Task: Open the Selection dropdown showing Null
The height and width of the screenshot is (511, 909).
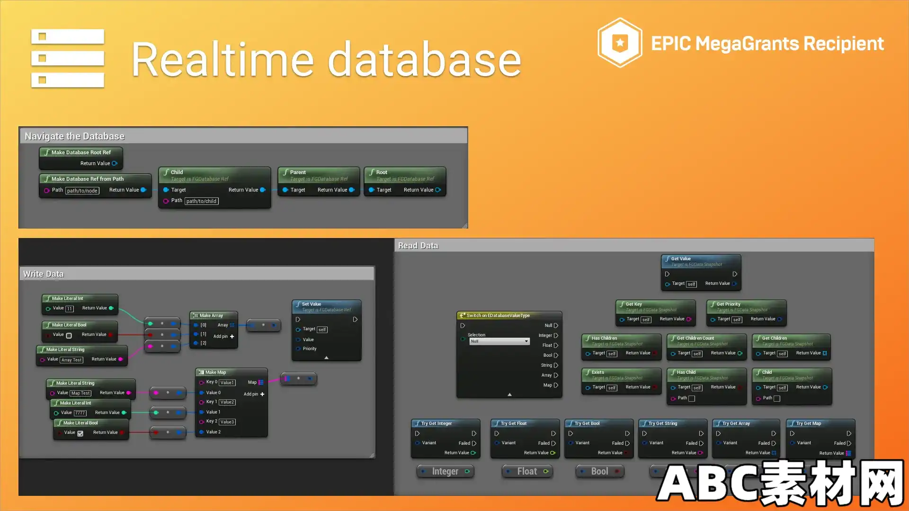Action: tap(499, 341)
